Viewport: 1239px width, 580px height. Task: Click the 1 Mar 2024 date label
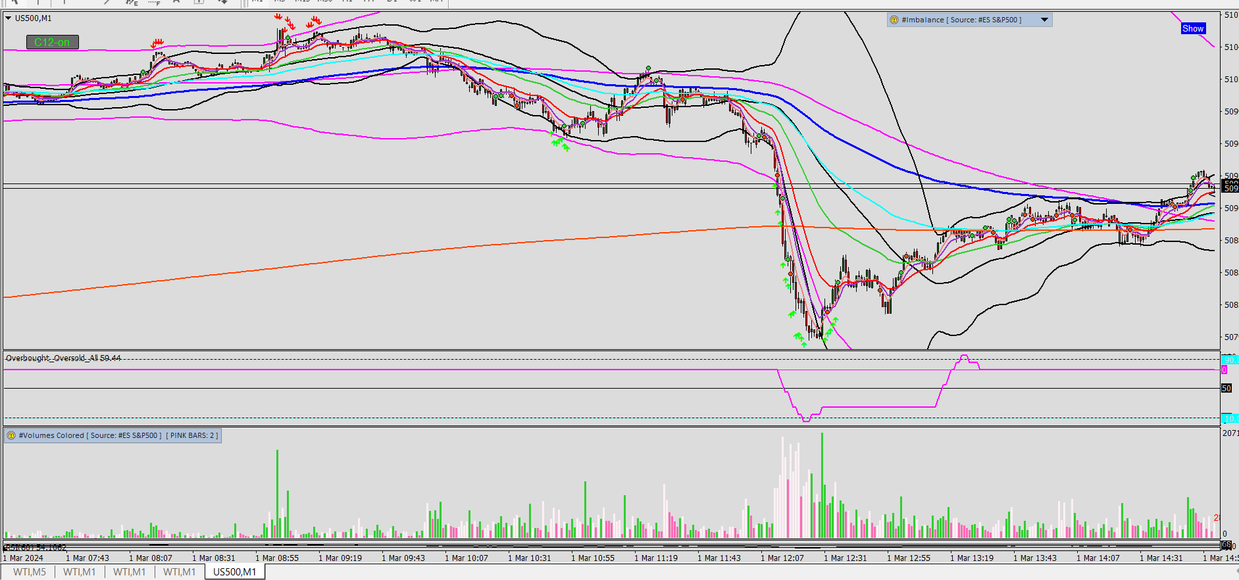[23, 558]
